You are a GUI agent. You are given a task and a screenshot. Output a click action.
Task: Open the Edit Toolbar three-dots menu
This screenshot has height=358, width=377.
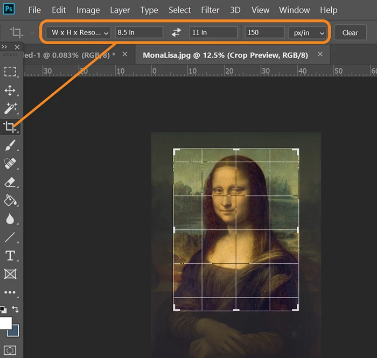coord(10,292)
